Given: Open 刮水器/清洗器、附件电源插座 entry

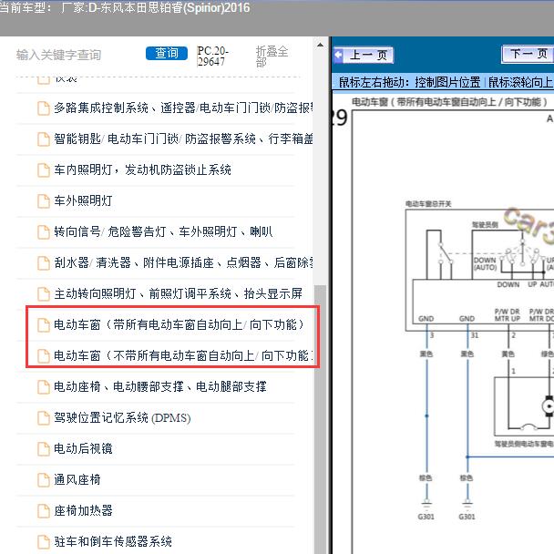Looking at the screenshot, I should click(x=183, y=262).
